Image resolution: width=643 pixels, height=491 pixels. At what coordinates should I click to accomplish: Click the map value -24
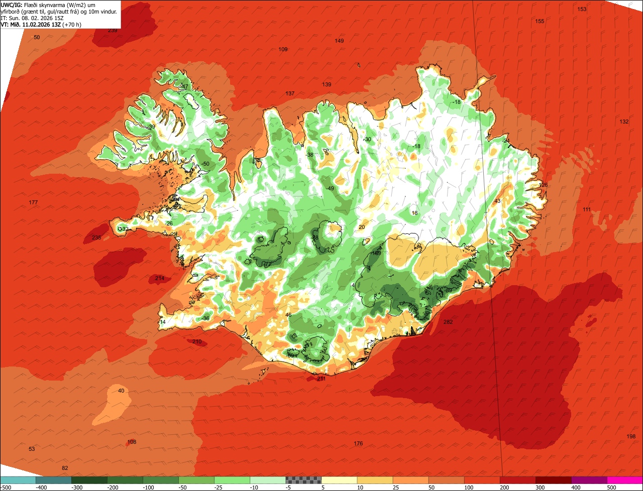tap(505, 141)
